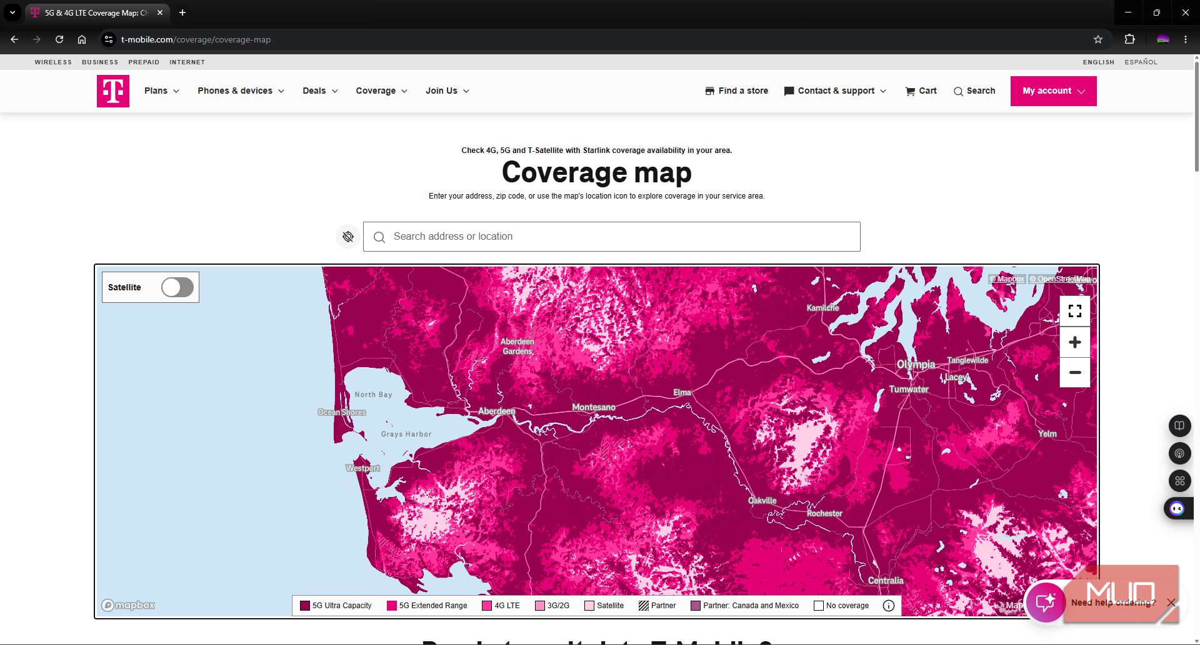Click the Mapbox logo on map
This screenshot has height=645, width=1200.
point(128,605)
